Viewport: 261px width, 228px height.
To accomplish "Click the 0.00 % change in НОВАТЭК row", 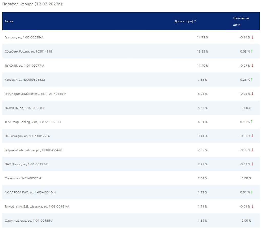I will pyautogui.click(x=246, y=108).
